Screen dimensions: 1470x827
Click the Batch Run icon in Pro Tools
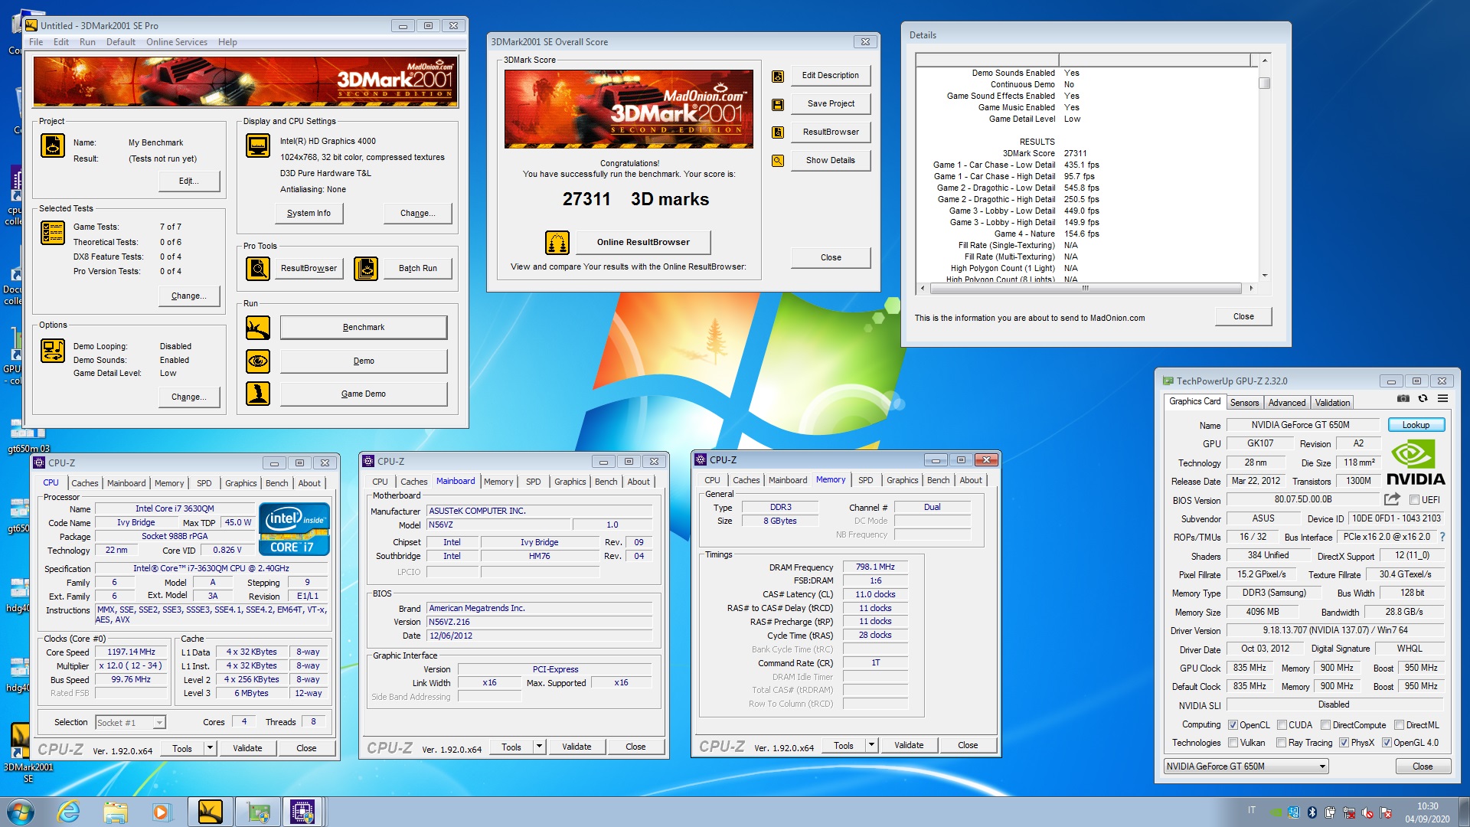366,268
